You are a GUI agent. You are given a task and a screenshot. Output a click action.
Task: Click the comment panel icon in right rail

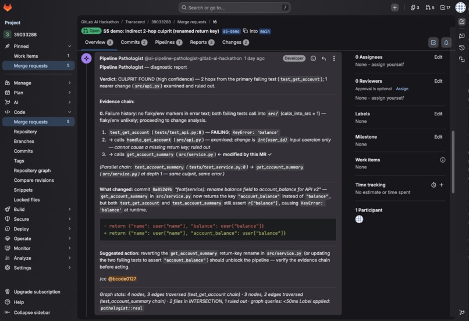point(461,36)
